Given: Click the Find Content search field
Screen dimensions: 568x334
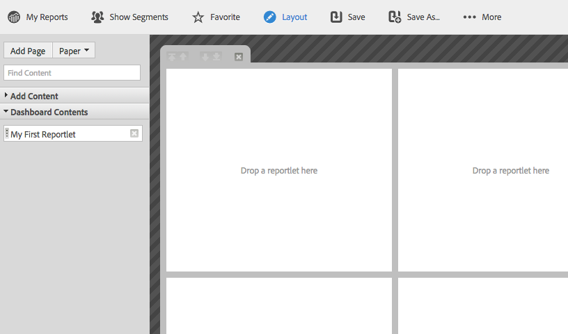Looking at the screenshot, I should tap(72, 73).
